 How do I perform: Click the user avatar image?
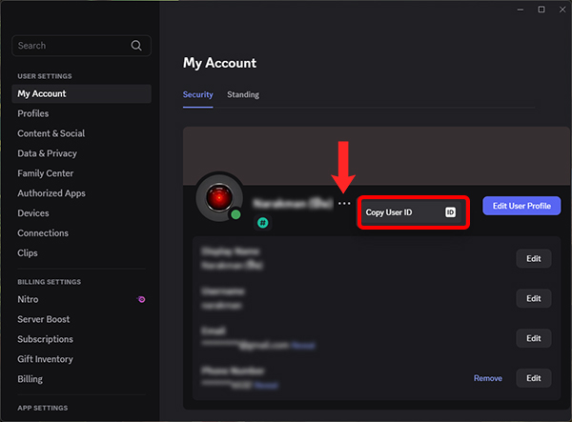[x=219, y=197]
